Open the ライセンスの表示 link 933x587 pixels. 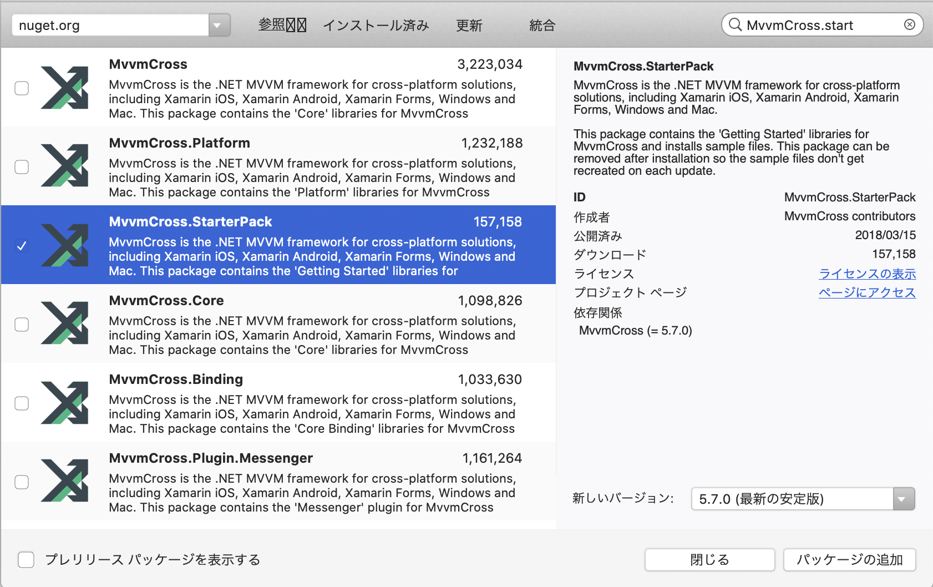[x=868, y=273]
